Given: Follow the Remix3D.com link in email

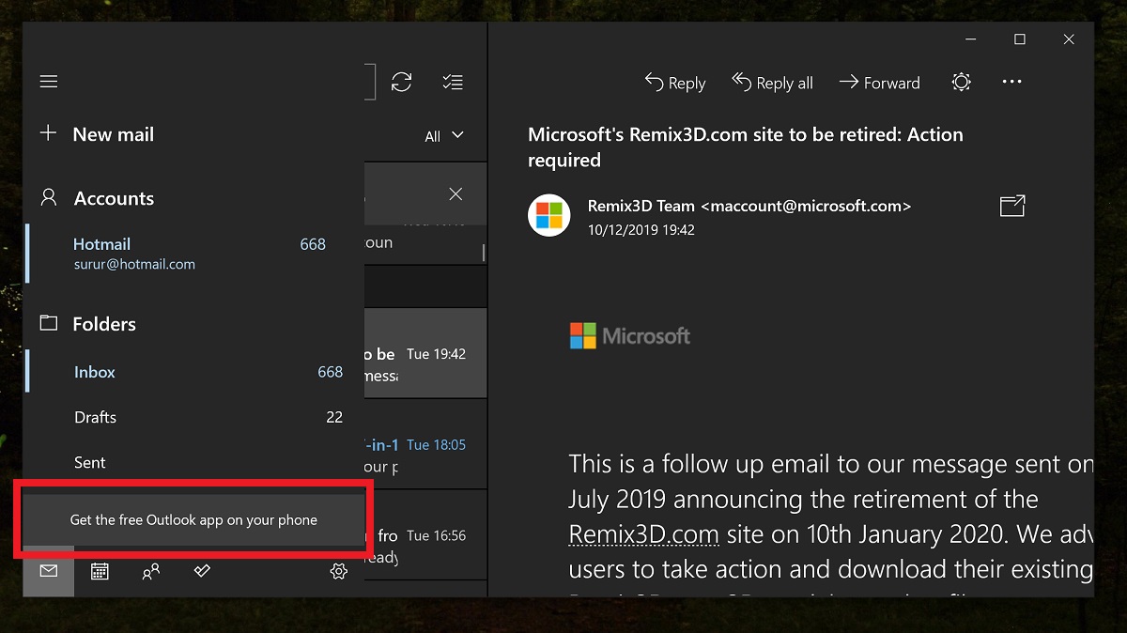Looking at the screenshot, I should pyautogui.click(x=643, y=535).
